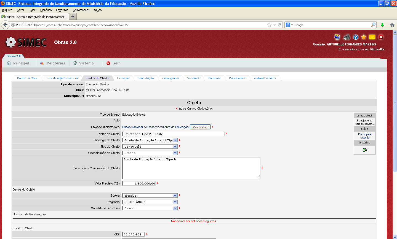Image resolution: width=397 pixels, height=239 pixels.
Task: Switch to the Documentos tab
Action: tap(237, 78)
